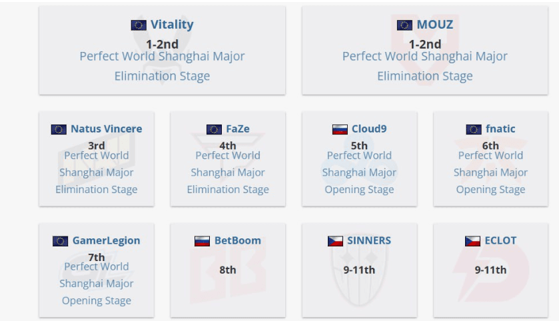Select the BetBoom team name

tap(237, 240)
